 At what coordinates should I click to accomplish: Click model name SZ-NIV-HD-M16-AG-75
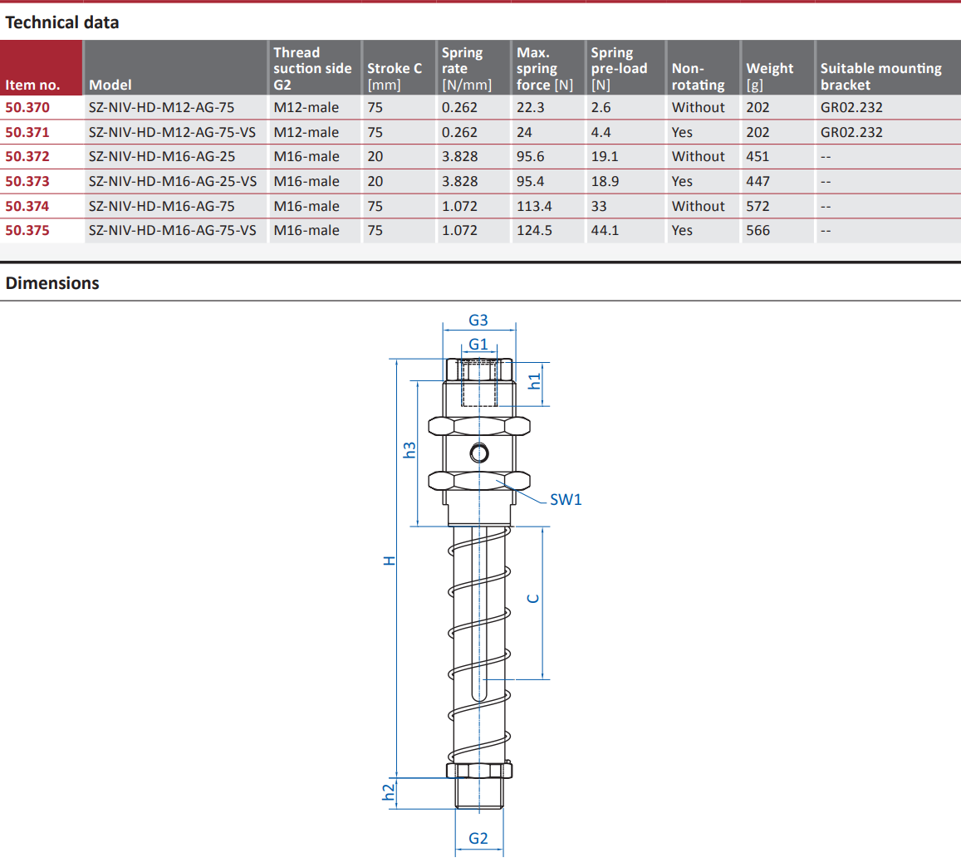pyautogui.click(x=162, y=207)
